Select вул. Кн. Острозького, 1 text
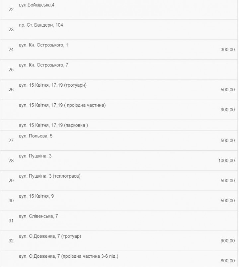The height and width of the screenshot is (267, 239). click(43, 45)
